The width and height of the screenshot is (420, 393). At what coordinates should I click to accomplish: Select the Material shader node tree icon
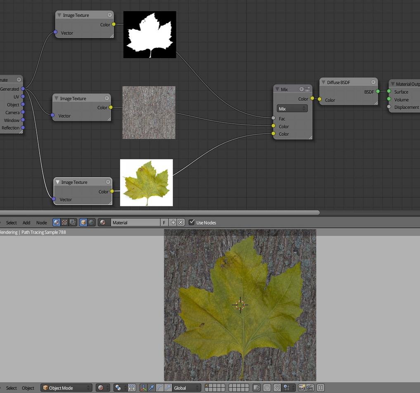point(56,223)
